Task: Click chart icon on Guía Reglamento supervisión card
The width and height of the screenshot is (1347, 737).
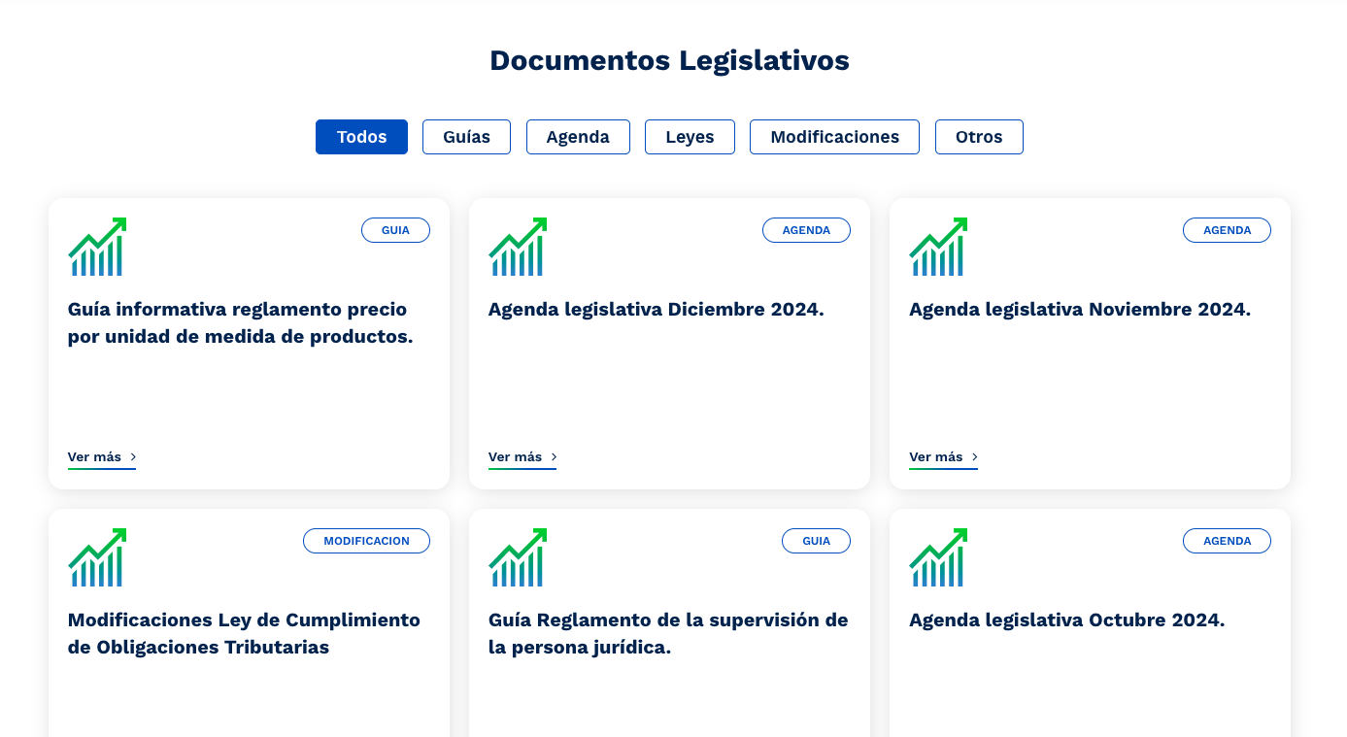Action: (x=518, y=557)
